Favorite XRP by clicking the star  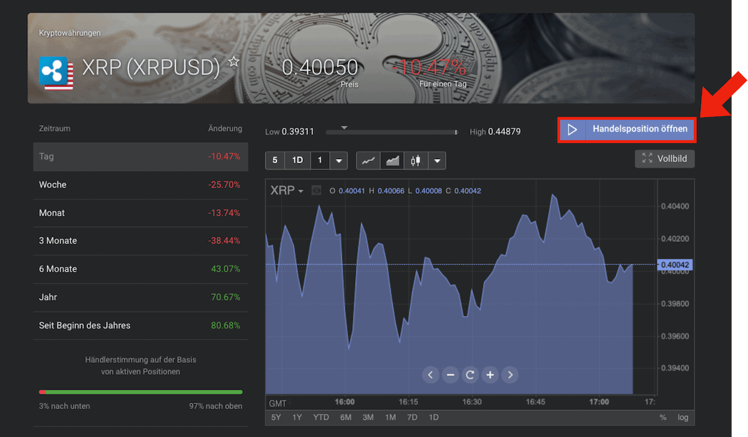(233, 62)
